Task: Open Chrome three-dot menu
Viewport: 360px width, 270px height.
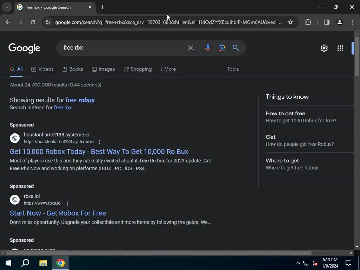Action: 352,22
